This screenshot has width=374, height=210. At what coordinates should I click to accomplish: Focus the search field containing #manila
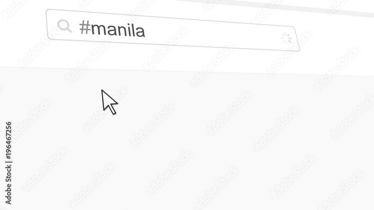tap(173, 30)
